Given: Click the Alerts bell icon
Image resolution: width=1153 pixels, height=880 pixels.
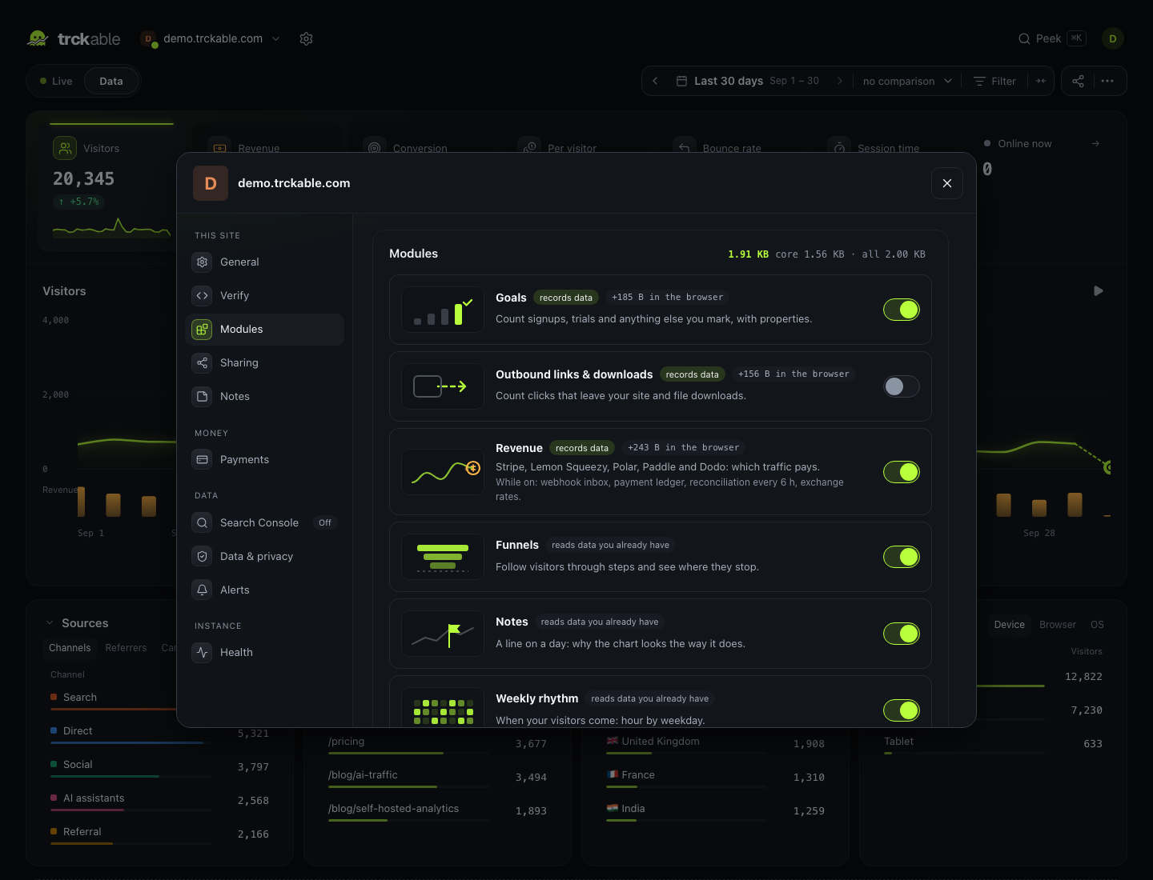Looking at the screenshot, I should [202, 590].
